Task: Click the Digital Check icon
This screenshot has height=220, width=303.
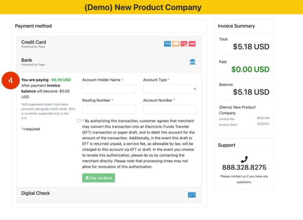Action: tap(192, 194)
